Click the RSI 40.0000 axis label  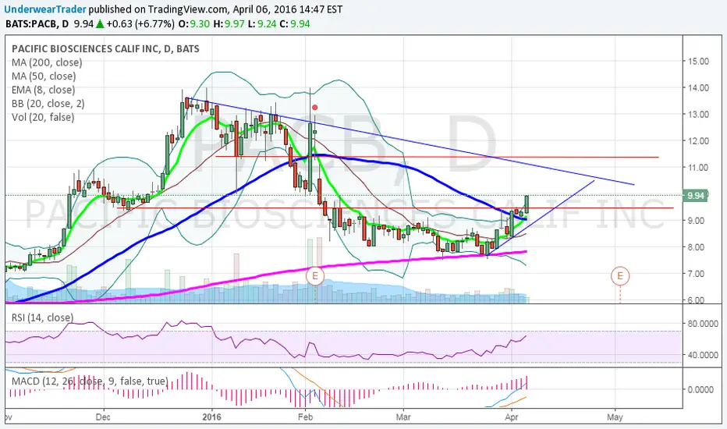click(703, 355)
